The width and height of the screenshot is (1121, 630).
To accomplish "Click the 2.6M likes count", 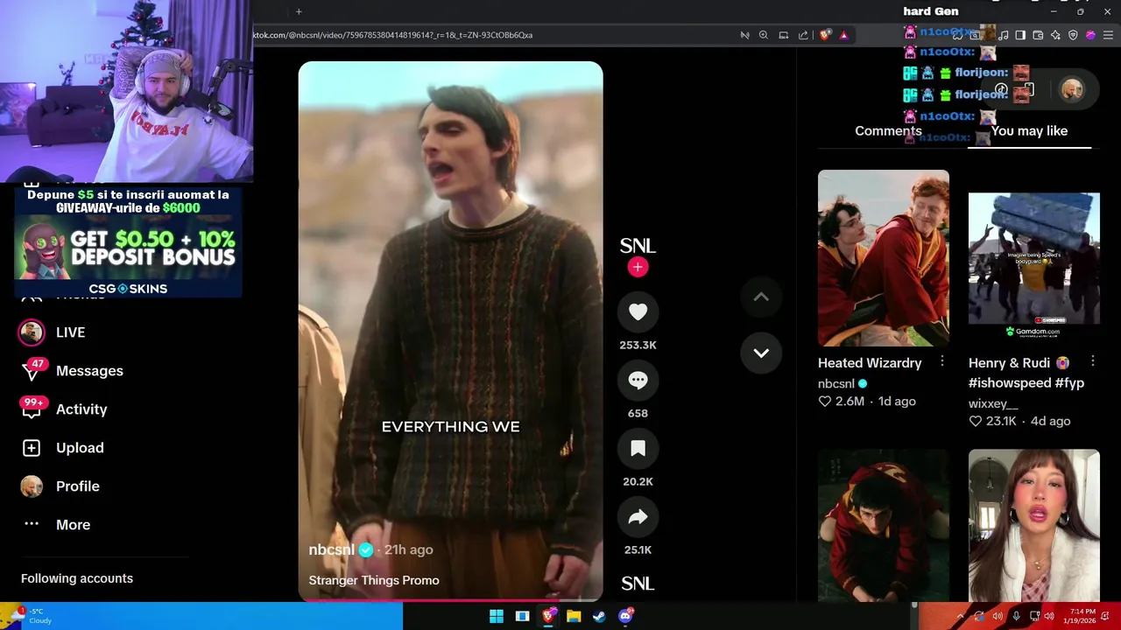I will point(850,401).
